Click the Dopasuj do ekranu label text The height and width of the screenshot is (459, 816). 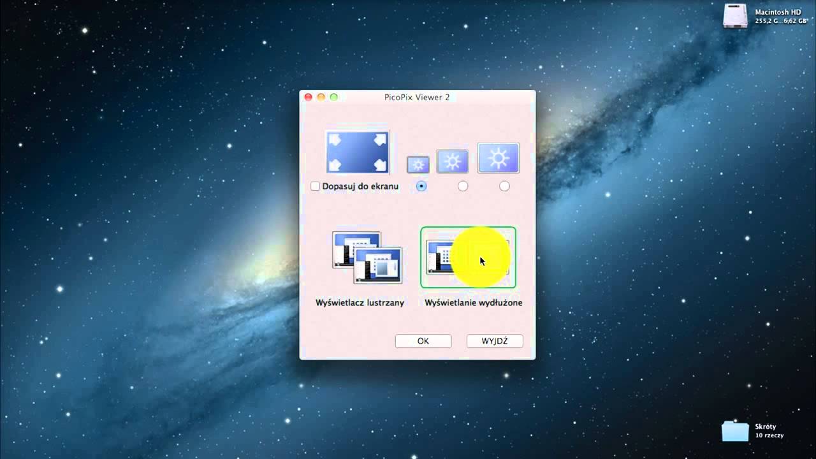tap(360, 186)
